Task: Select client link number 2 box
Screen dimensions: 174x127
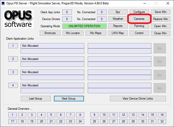Action: pos(13,59)
